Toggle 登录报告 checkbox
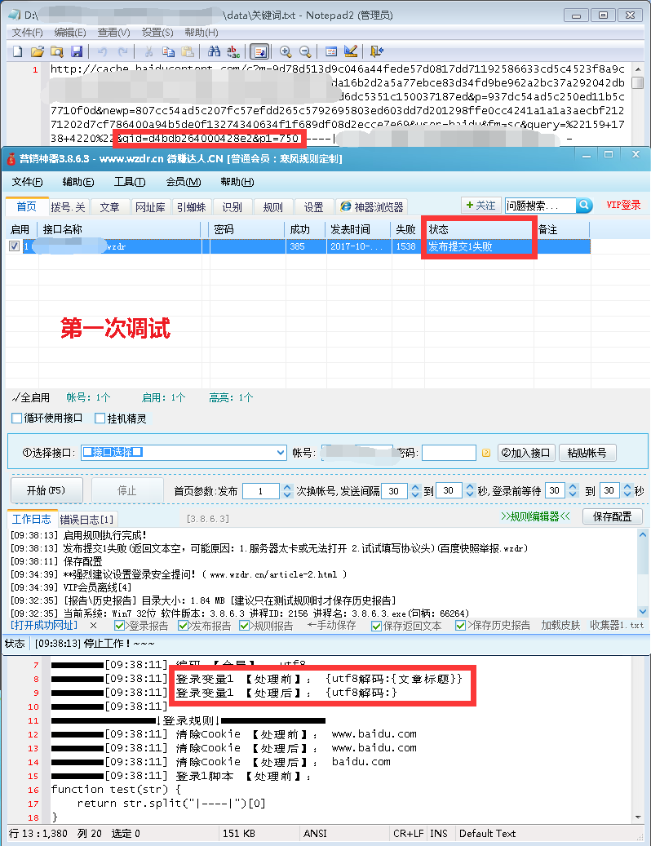The image size is (651, 846). [120, 626]
